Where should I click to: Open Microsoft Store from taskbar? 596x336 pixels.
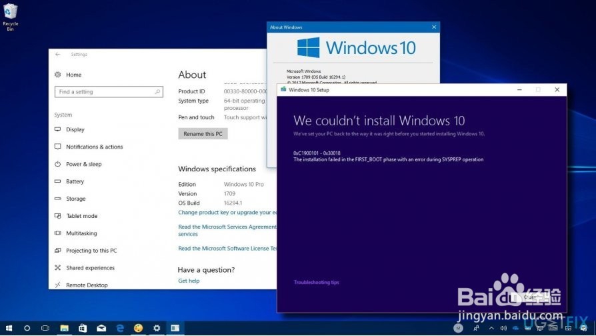tap(83, 328)
